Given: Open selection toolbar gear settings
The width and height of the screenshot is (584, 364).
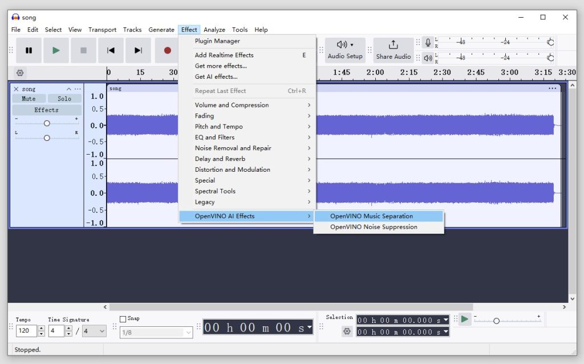Looking at the screenshot, I should (347, 331).
